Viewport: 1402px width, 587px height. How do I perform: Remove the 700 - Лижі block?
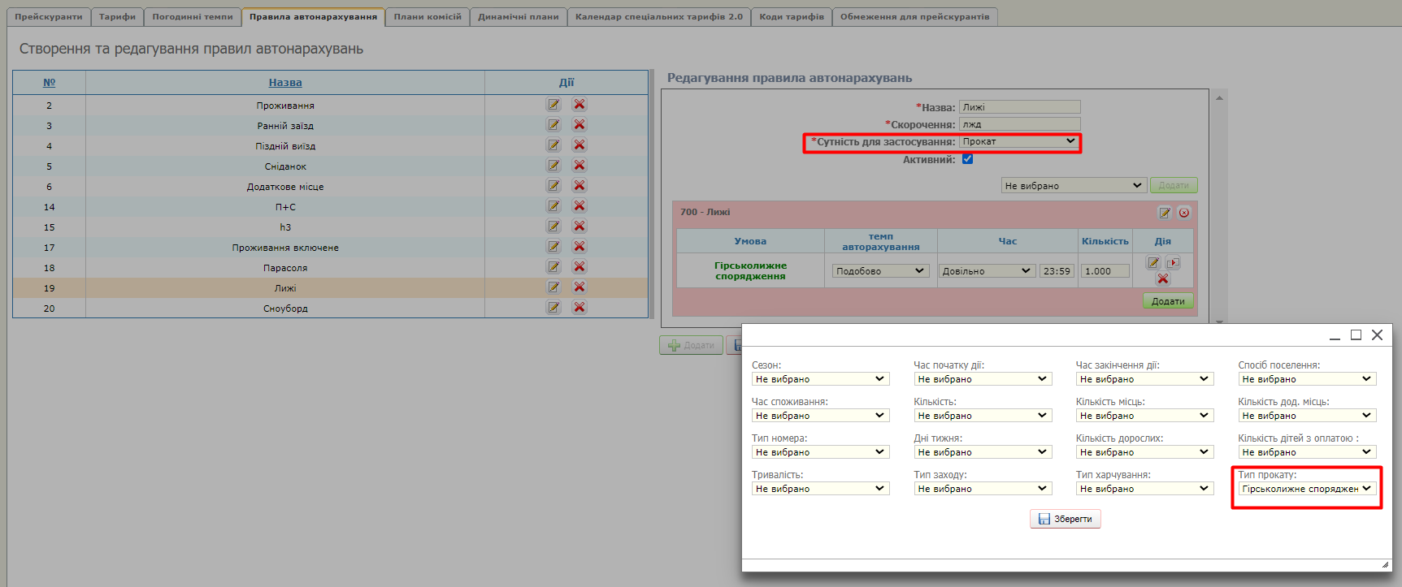coord(1184,213)
